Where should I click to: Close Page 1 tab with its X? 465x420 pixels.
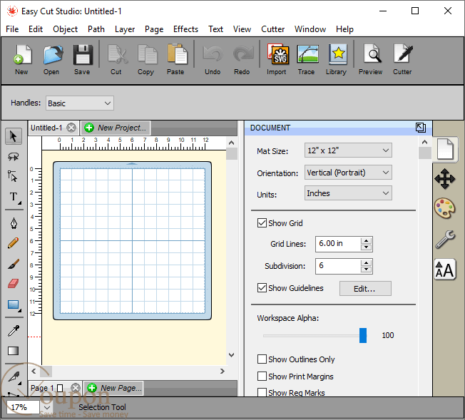(x=76, y=388)
